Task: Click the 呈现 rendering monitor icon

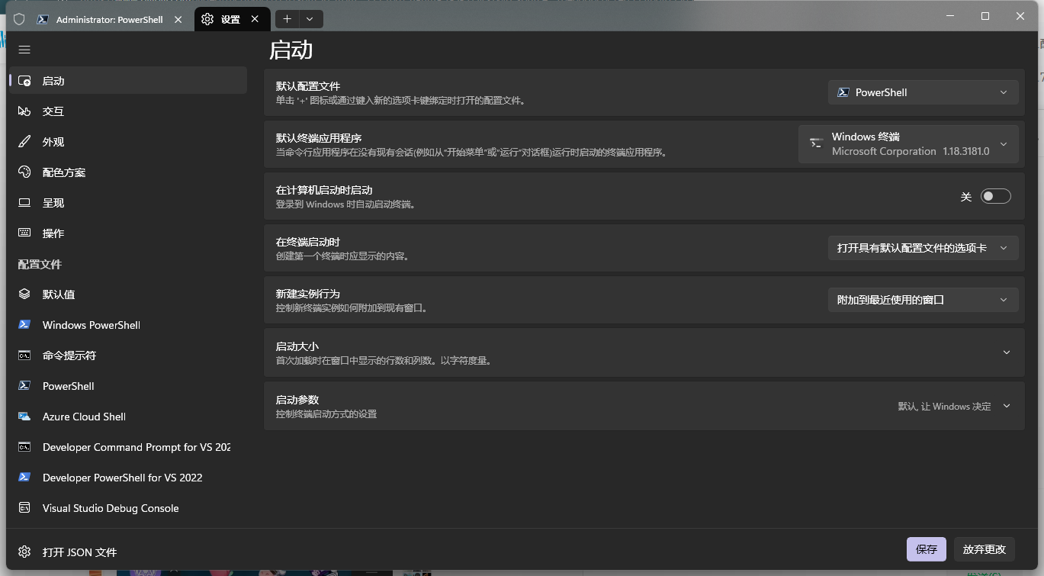Action: point(24,203)
